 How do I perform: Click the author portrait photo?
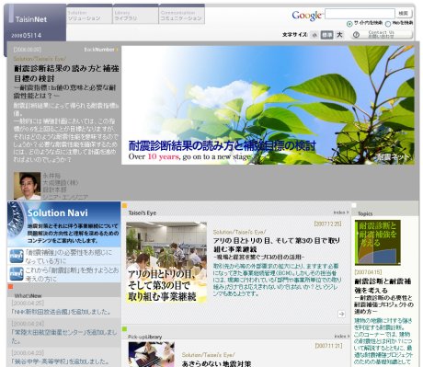27,186
